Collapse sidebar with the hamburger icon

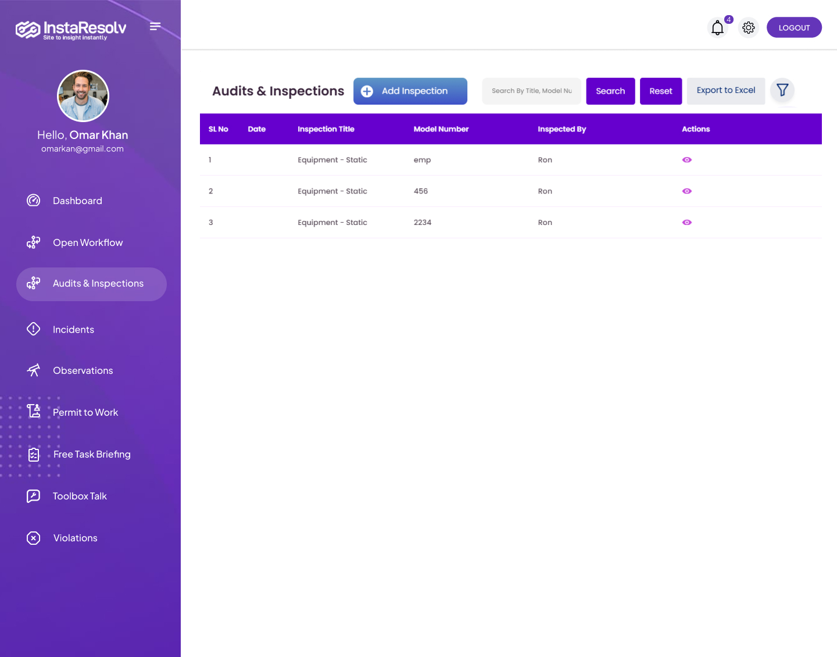[x=155, y=26]
